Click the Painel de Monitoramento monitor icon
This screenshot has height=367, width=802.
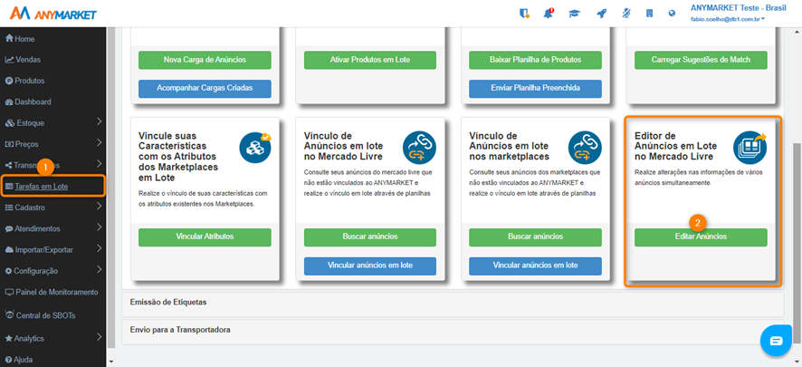[9, 292]
